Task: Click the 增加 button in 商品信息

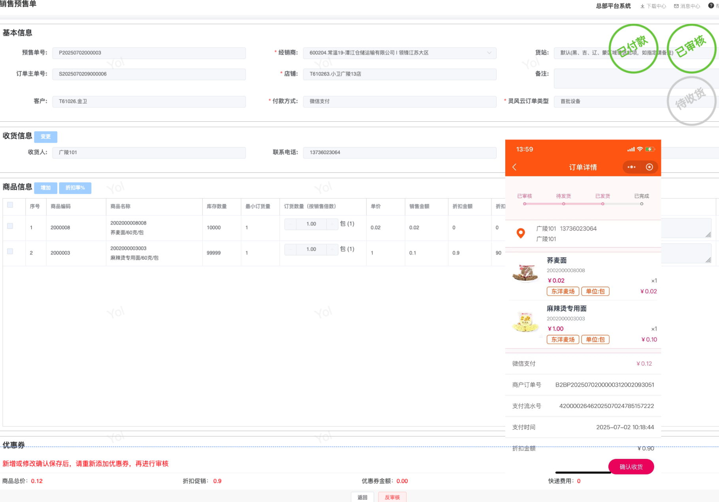Action: point(45,188)
